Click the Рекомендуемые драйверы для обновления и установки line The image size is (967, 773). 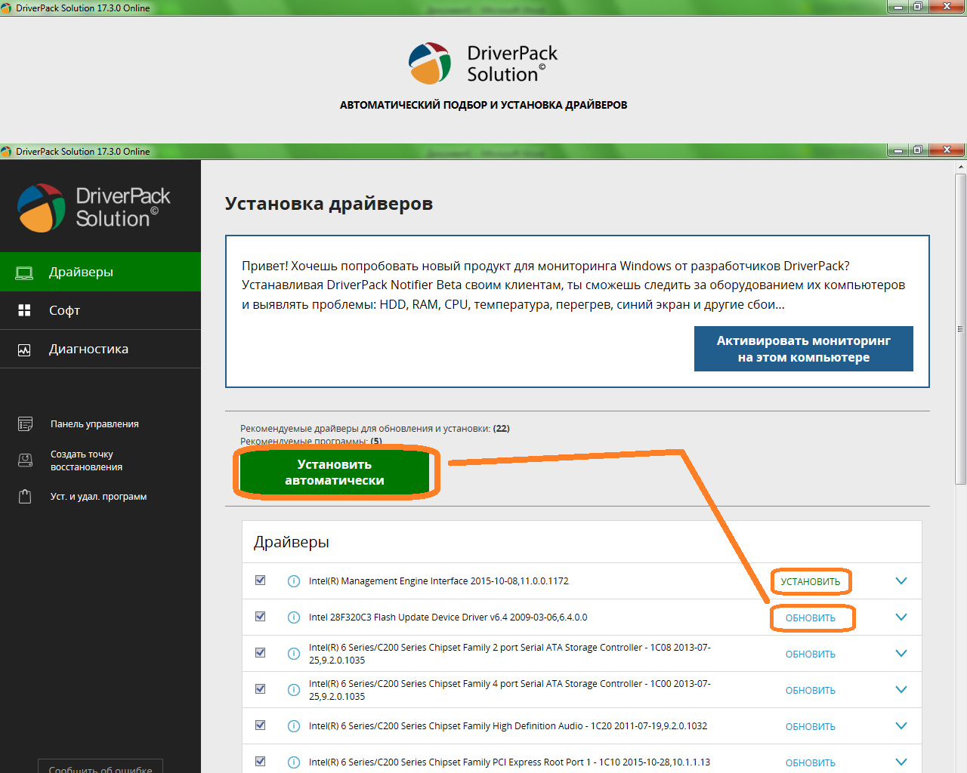click(375, 429)
